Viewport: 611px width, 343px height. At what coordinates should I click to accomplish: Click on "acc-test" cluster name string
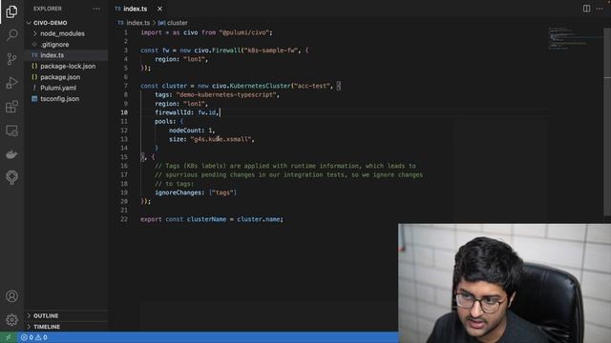312,86
